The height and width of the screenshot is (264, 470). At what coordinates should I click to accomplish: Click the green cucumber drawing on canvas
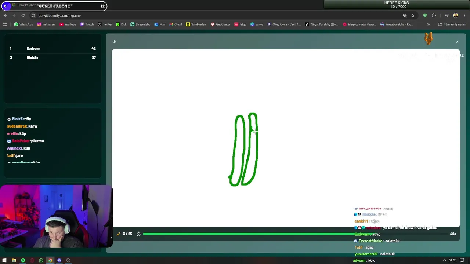(243, 150)
